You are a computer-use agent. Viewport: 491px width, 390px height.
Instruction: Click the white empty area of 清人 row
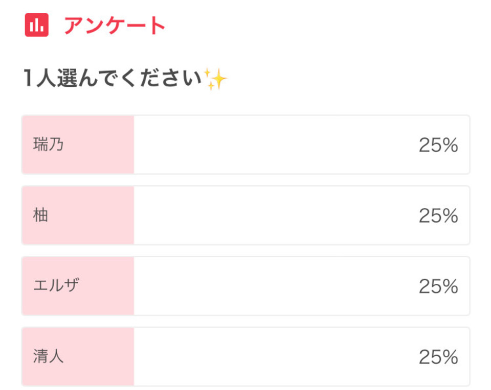click(x=276, y=356)
